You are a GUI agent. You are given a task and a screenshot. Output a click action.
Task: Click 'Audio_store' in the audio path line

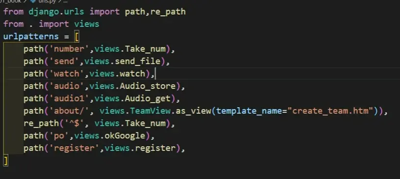[148, 86]
